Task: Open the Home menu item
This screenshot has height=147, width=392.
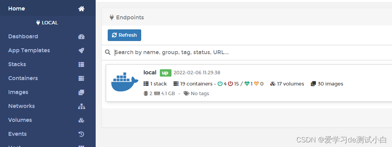Action: click(x=48, y=9)
